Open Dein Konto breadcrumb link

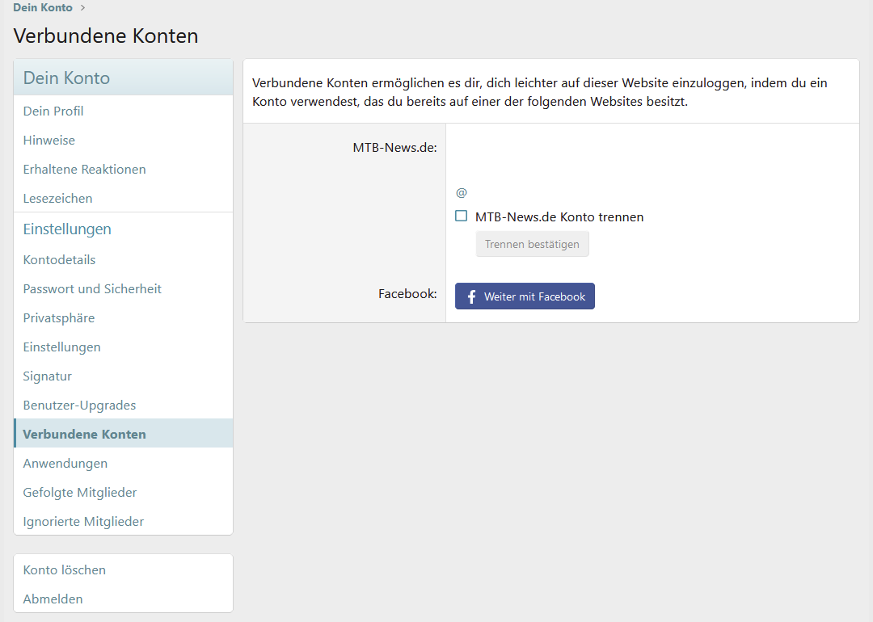tap(43, 8)
